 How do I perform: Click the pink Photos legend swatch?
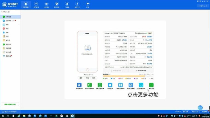[119, 79]
